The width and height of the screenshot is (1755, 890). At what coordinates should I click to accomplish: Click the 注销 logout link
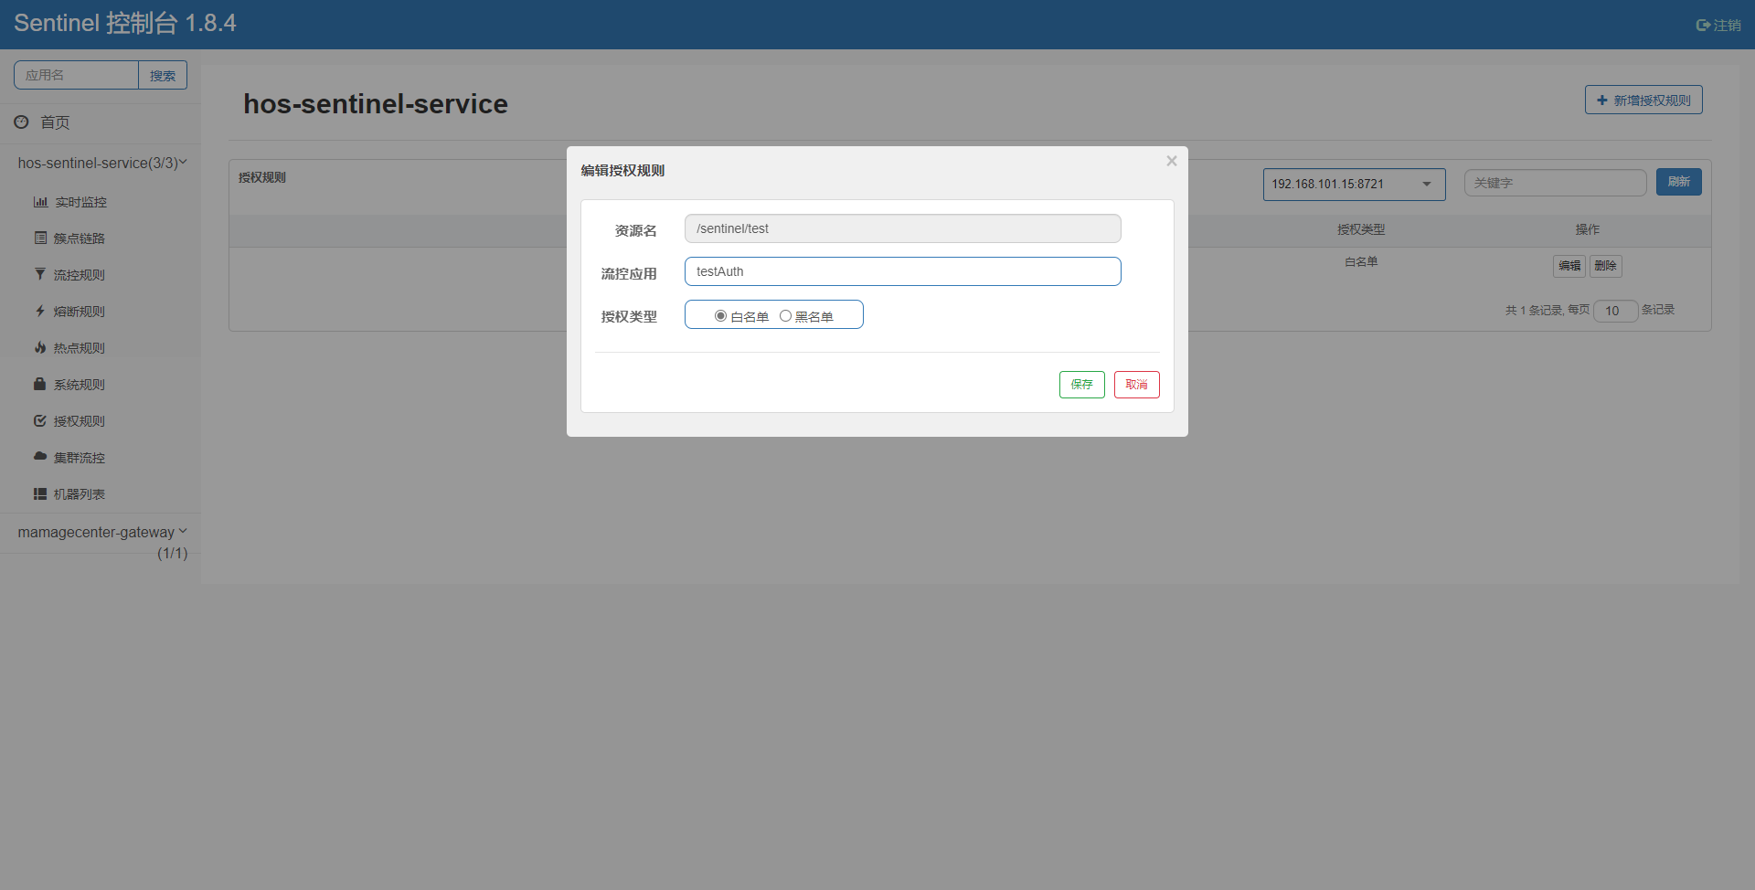pos(1718,25)
